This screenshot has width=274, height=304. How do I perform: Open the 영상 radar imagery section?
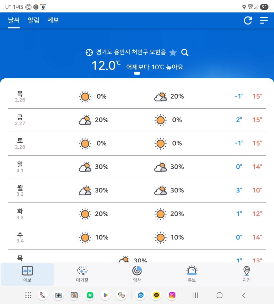tap(137, 274)
